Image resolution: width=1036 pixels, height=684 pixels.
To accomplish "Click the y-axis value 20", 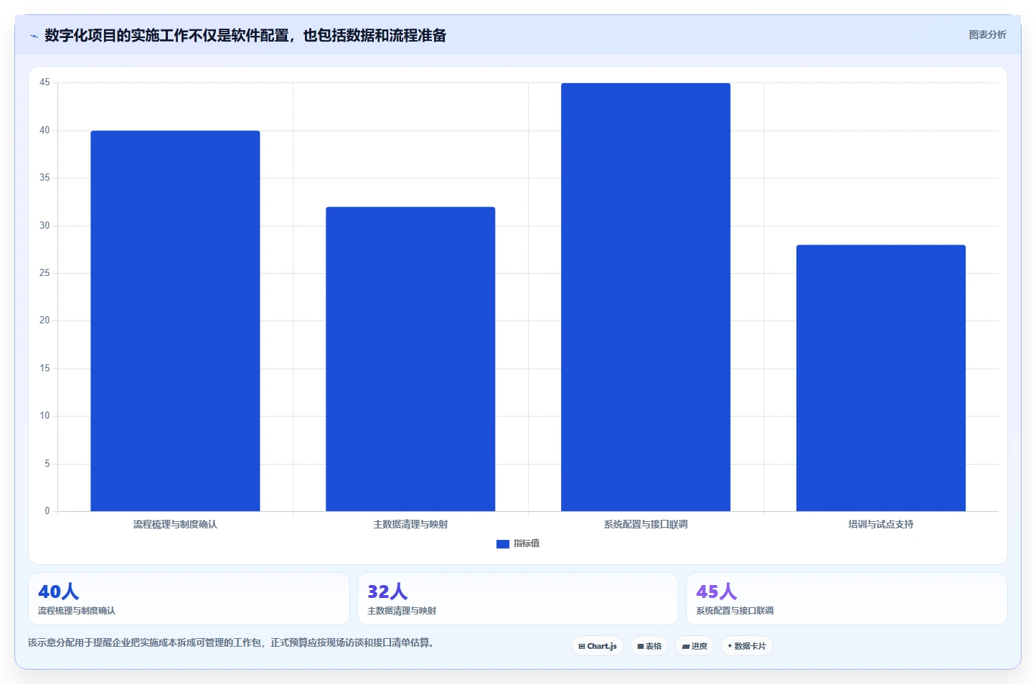I will pyautogui.click(x=44, y=320).
